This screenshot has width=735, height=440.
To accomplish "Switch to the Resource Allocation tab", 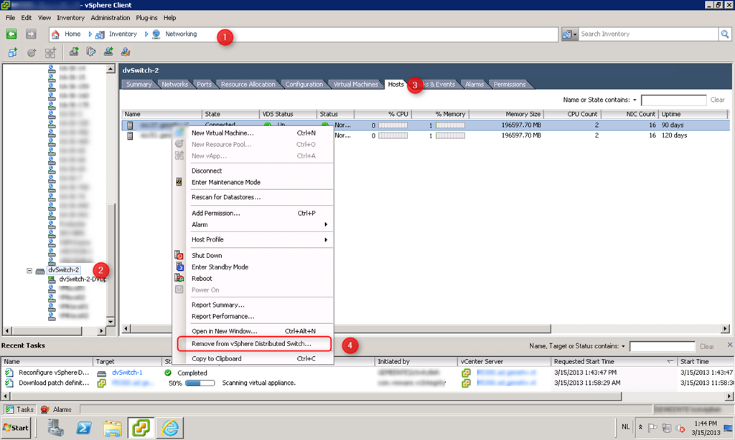I will pyautogui.click(x=248, y=85).
